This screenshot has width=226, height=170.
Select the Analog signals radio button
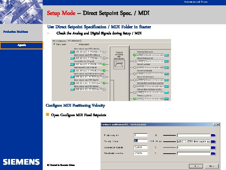[x=77, y=44]
